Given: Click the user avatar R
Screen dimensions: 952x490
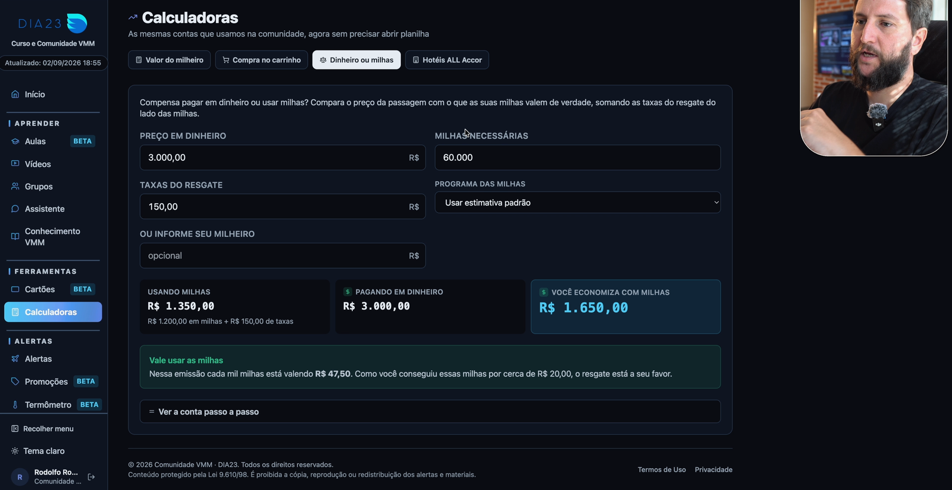Looking at the screenshot, I should [20, 477].
